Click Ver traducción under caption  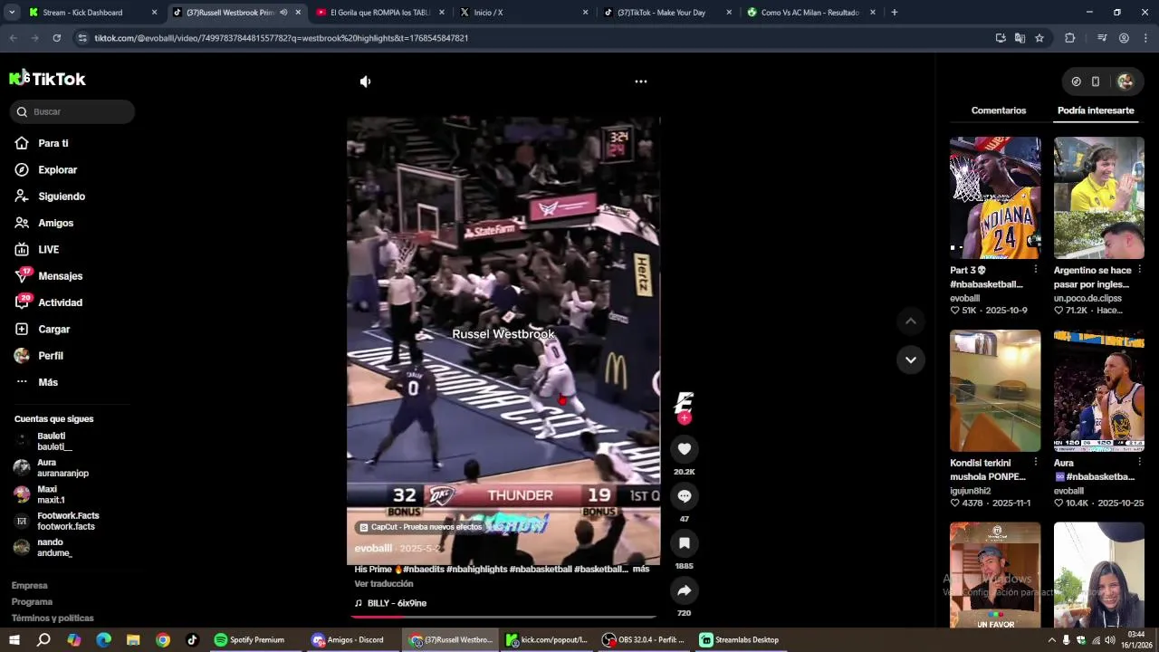click(384, 584)
